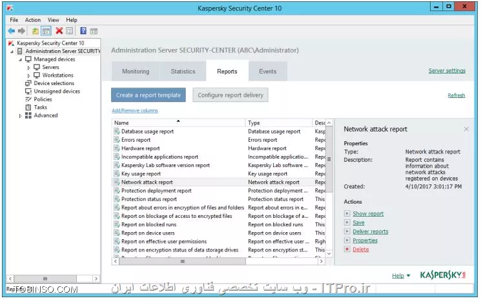Expand the Workstations group node
The height and width of the screenshot is (303, 481).
pyautogui.click(x=29, y=75)
